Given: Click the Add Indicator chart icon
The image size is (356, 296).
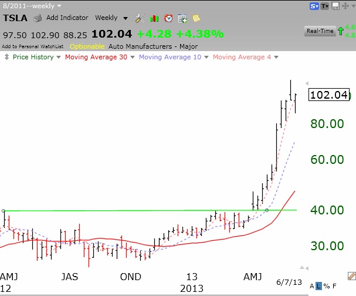Looking at the screenshot, I should coord(38,18).
